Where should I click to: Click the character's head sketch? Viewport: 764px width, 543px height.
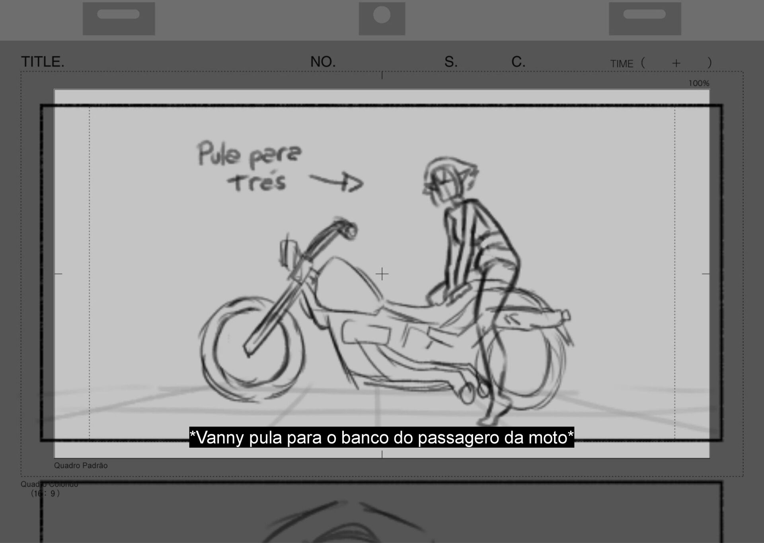pyautogui.click(x=450, y=179)
